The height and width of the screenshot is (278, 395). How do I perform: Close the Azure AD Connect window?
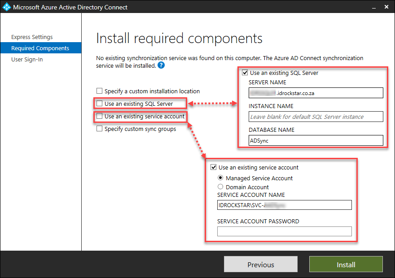tap(386, 7)
